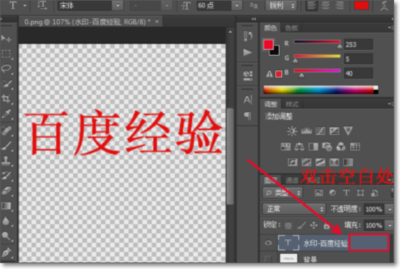Viewport: 400px width, 269px height.
Task: Select the 0.png document tab
Action: [91, 22]
